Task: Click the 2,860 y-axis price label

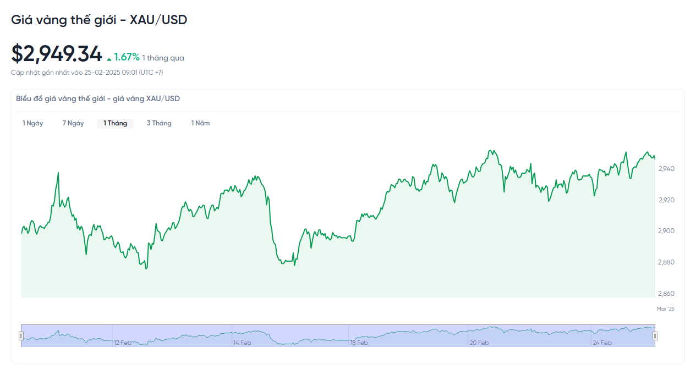Action: pos(666,294)
